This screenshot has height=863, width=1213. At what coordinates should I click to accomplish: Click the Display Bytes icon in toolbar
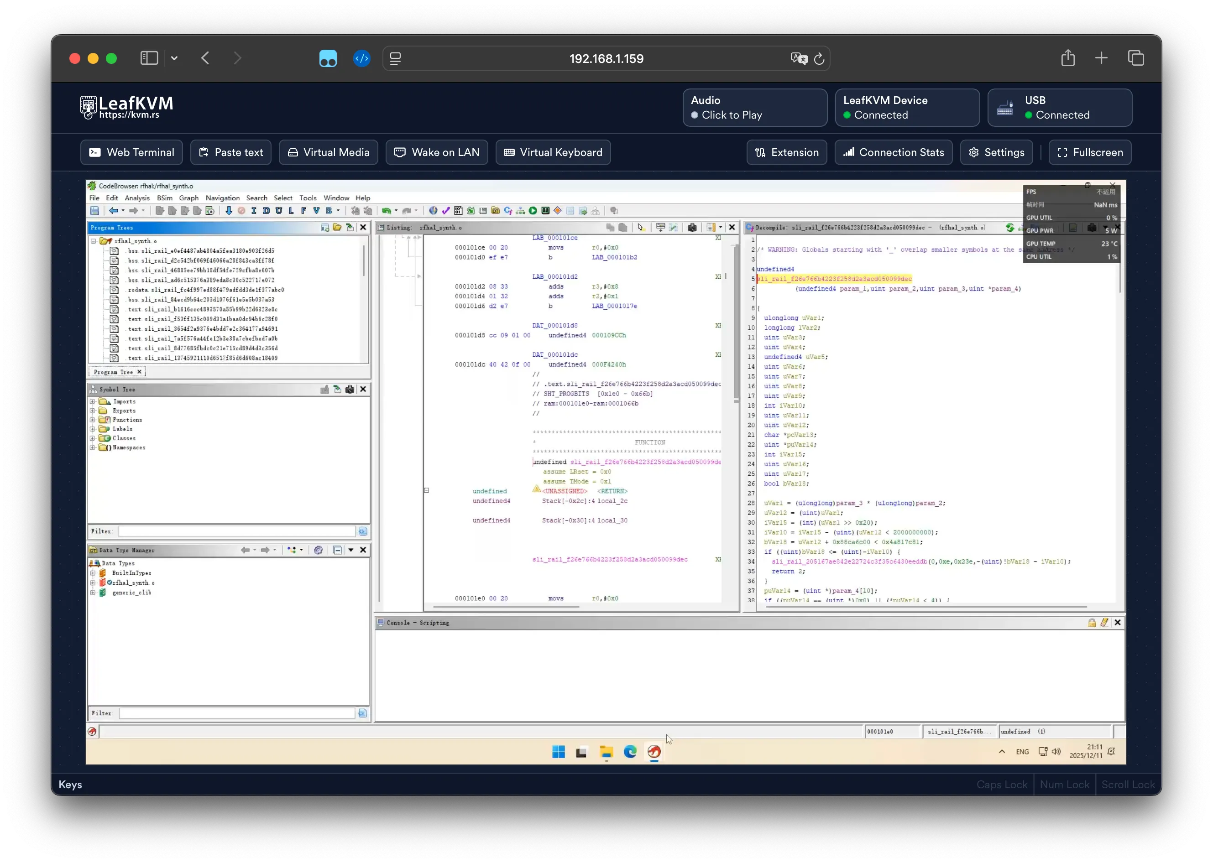(x=458, y=211)
